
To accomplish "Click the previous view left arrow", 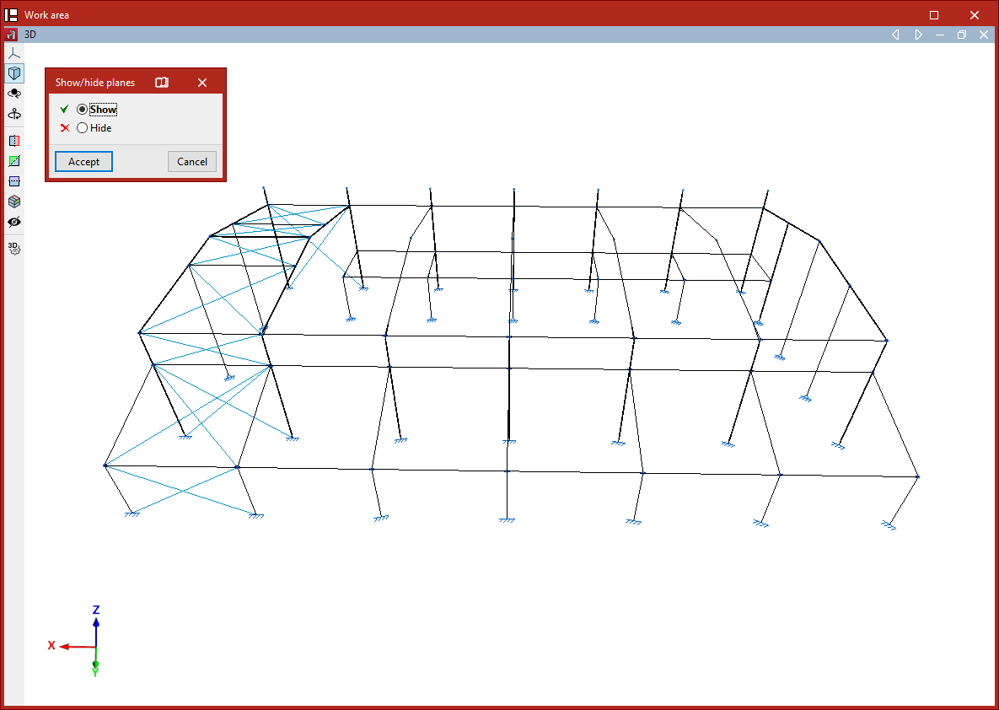I will pyautogui.click(x=895, y=35).
